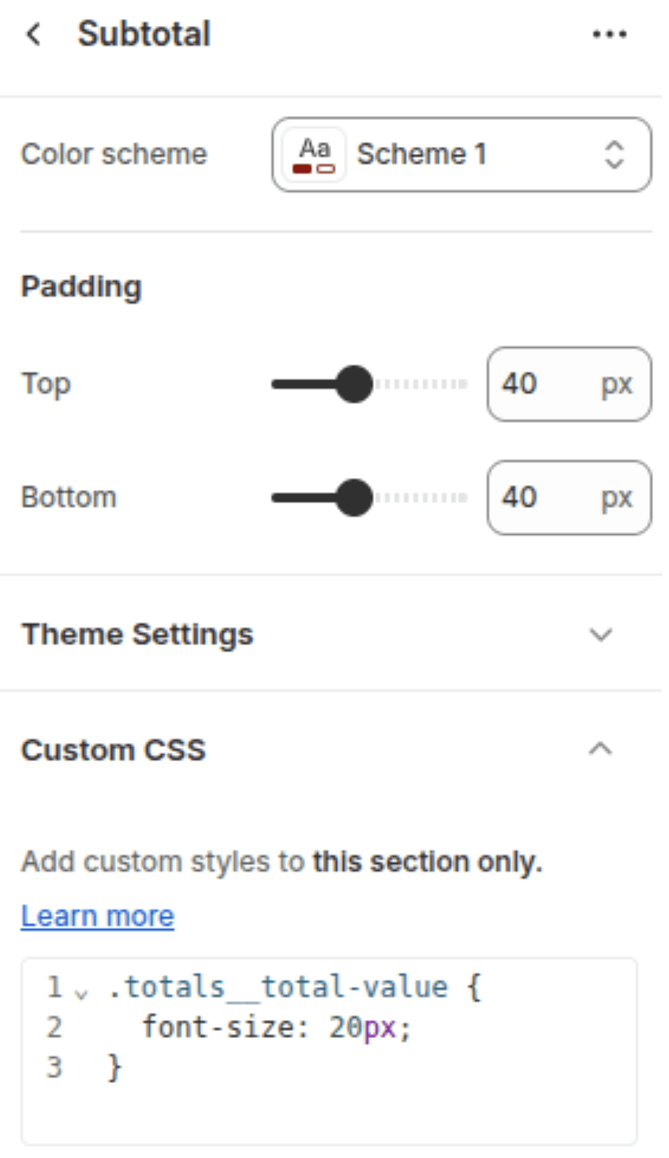
Task: Fold CSS rule using line 1 arrow
Action: point(80,992)
